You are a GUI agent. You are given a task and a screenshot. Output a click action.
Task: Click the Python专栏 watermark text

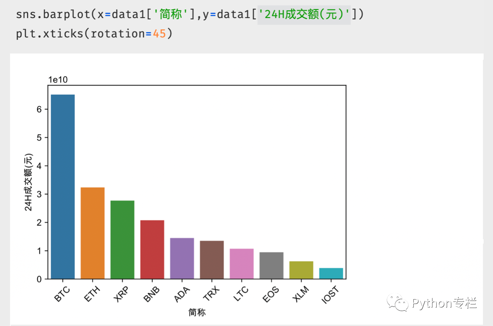(x=444, y=303)
